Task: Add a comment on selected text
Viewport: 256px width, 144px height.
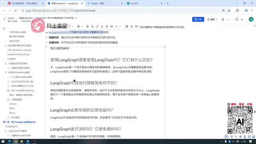Action: (136, 26)
